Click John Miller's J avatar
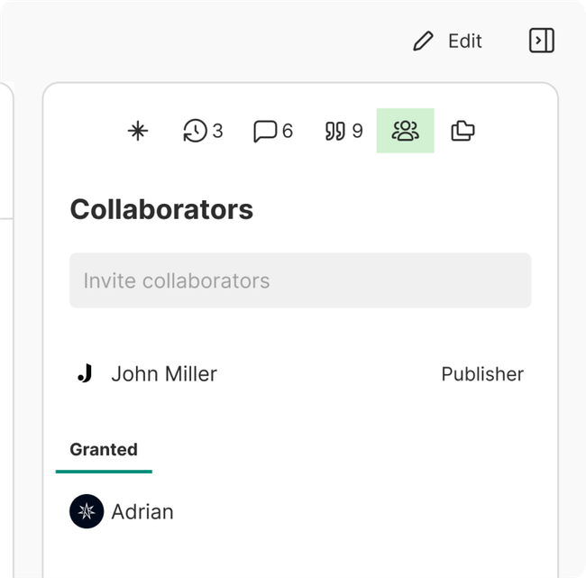The image size is (586, 578). click(x=85, y=374)
